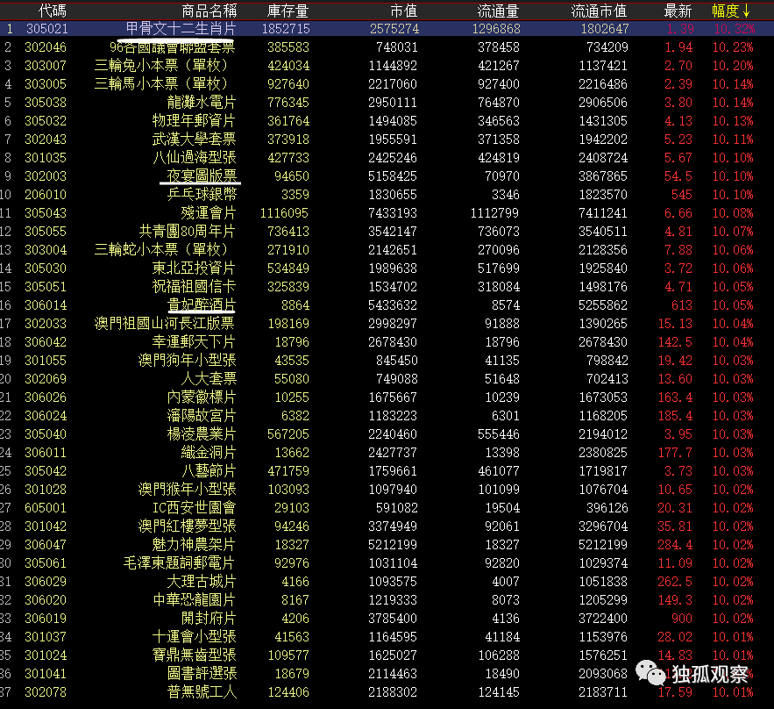The height and width of the screenshot is (709, 774).
Task: Select row 毛澤東題詞郵電片
Action: pyautogui.click(x=387, y=563)
